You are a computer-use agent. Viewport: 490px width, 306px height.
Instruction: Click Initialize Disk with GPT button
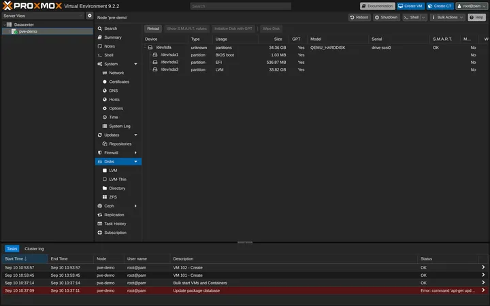pos(233,29)
